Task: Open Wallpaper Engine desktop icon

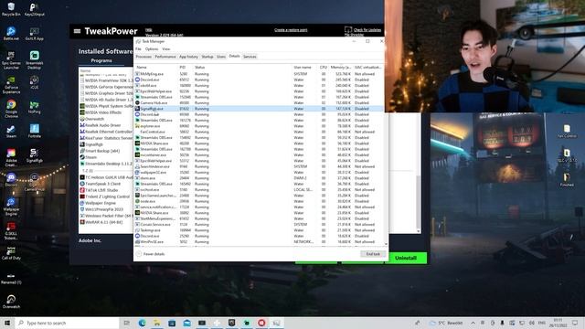Action: click(x=11, y=207)
